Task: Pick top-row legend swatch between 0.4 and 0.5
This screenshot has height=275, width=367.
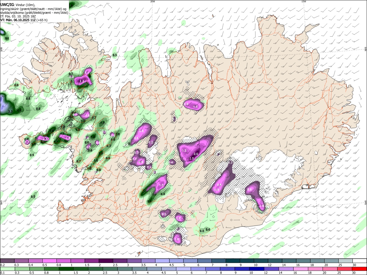Action: (35, 261)
